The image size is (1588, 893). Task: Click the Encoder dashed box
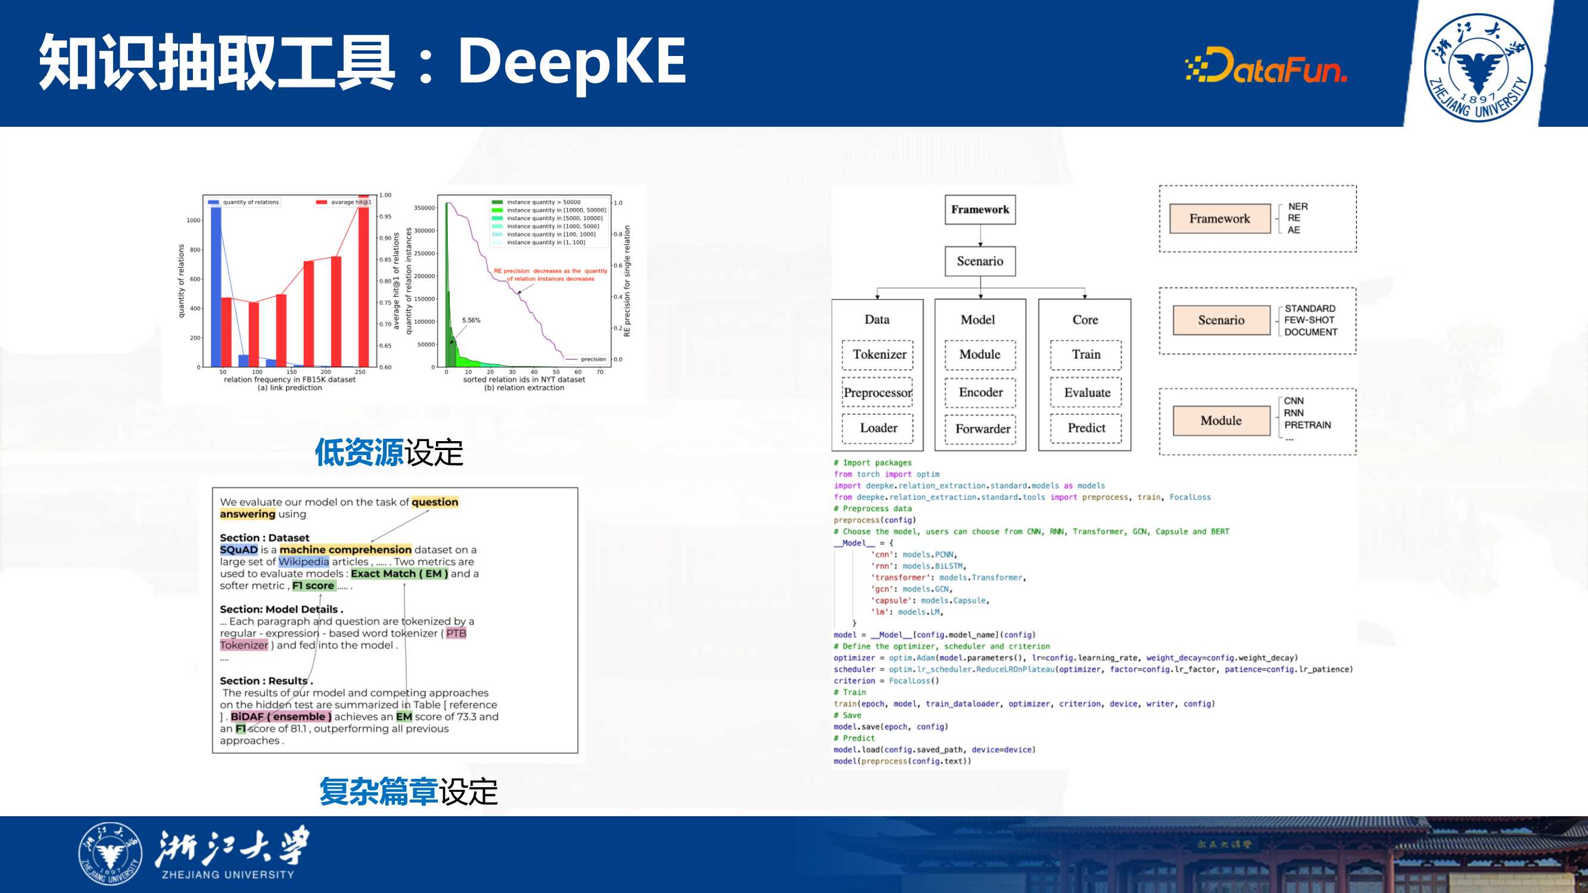(x=980, y=392)
